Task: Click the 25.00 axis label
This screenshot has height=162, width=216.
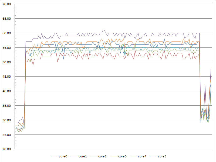Action: (6, 135)
